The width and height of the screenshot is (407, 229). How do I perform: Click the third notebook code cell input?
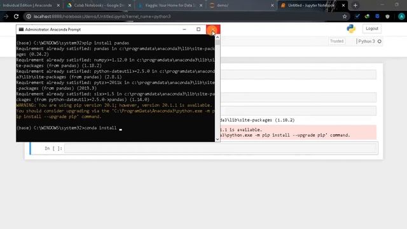[298, 111]
